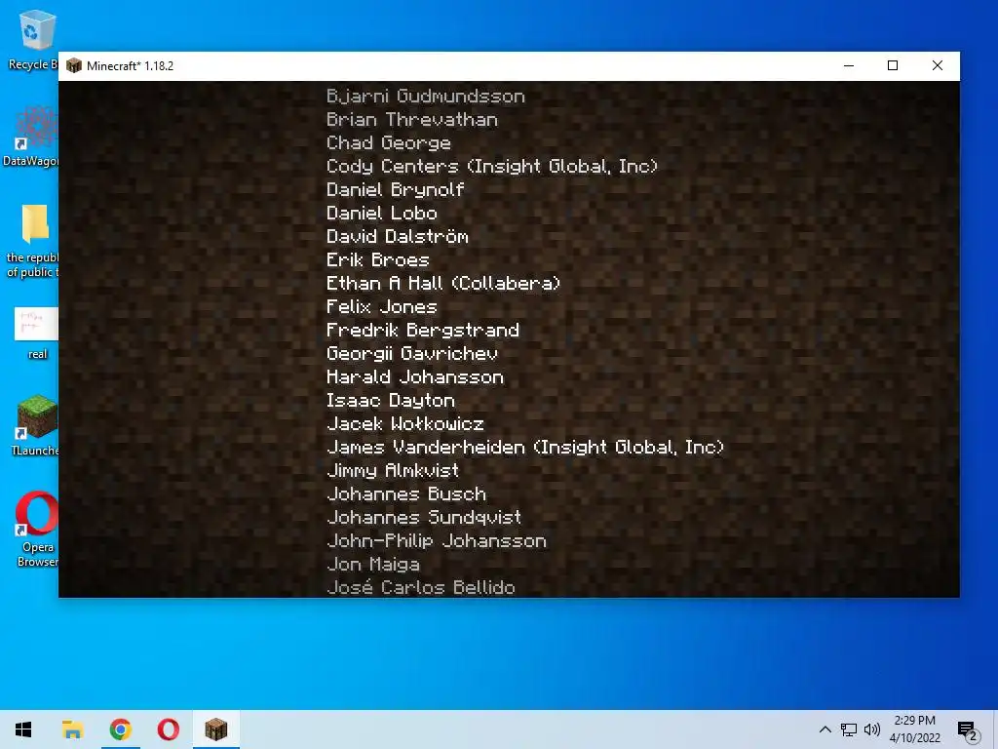
Task: Click the credit name 'Chad George'
Action: pos(388,142)
